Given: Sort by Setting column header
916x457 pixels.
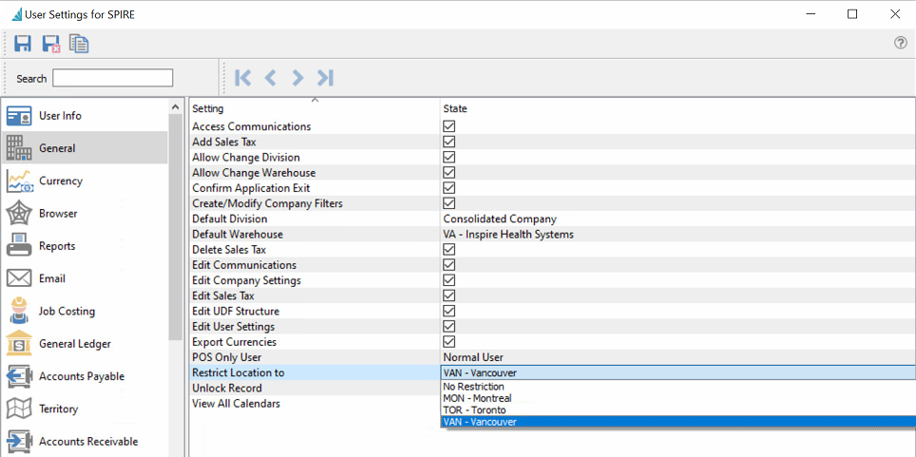Looking at the screenshot, I should [315, 108].
